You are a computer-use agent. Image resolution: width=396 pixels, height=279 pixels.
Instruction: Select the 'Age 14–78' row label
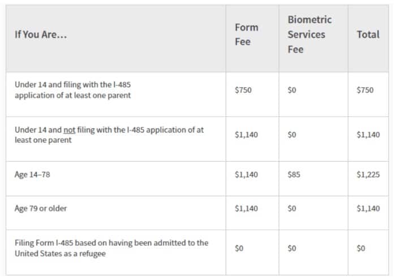(x=32, y=175)
